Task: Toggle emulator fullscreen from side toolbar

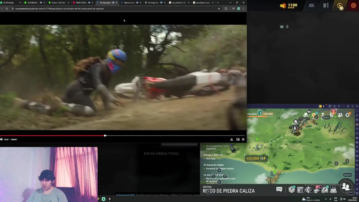Action: (x=357, y=111)
